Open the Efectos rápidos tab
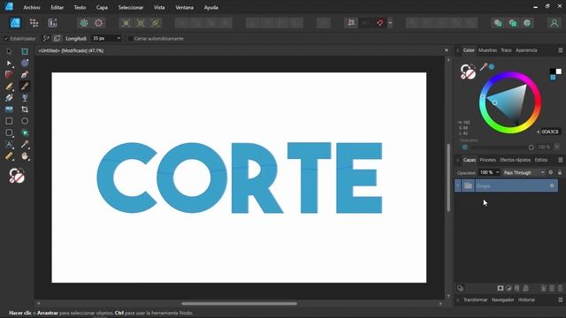The height and width of the screenshot is (318, 566). [x=515, y=160]
